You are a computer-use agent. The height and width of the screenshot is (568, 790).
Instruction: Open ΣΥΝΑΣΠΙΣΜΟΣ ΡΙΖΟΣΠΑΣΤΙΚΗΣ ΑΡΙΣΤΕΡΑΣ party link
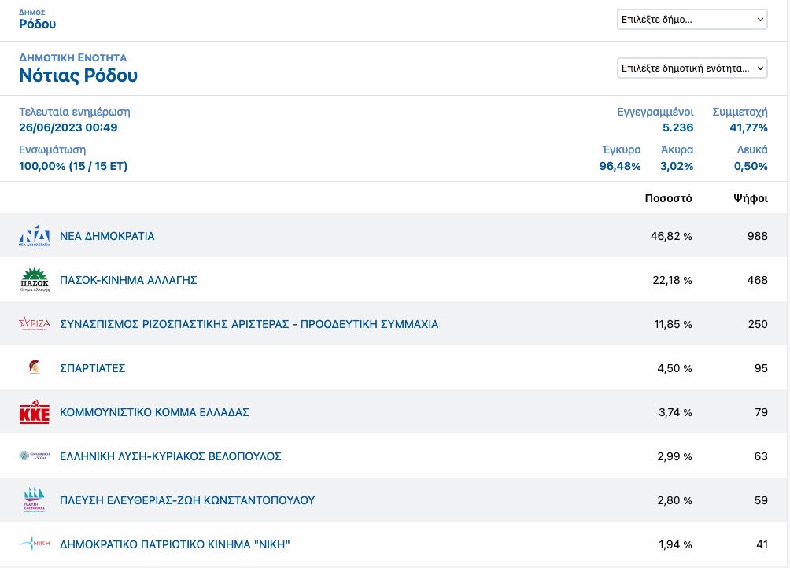[249, 324]
